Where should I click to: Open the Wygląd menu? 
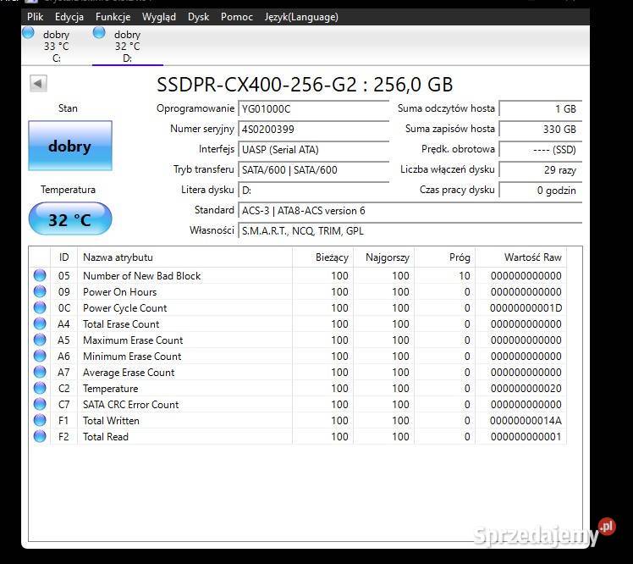[158, 17]
